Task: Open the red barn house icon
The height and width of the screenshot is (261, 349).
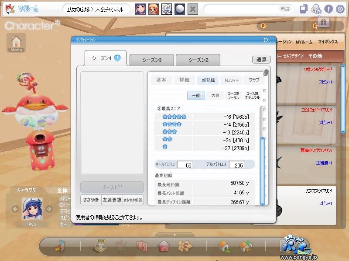Action: click(x=164, y=246)
